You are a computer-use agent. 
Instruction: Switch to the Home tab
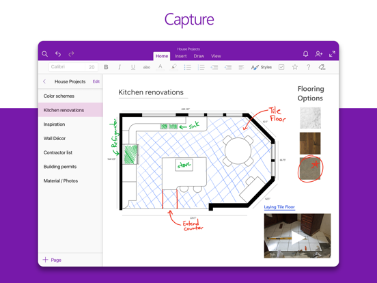[162, 56]
